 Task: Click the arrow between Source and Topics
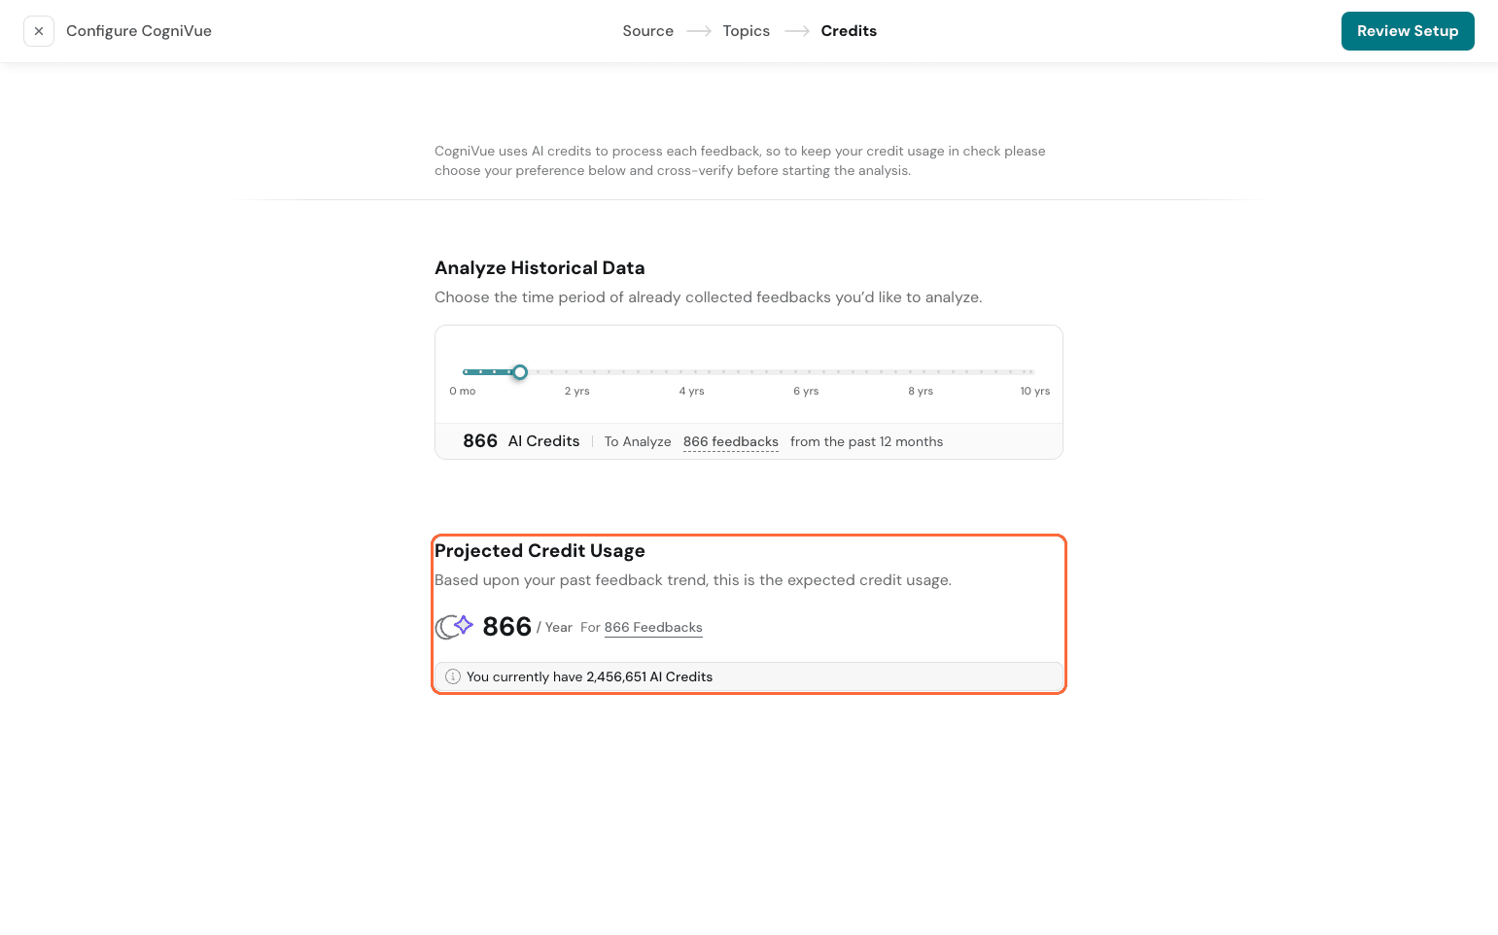(698, 31)
